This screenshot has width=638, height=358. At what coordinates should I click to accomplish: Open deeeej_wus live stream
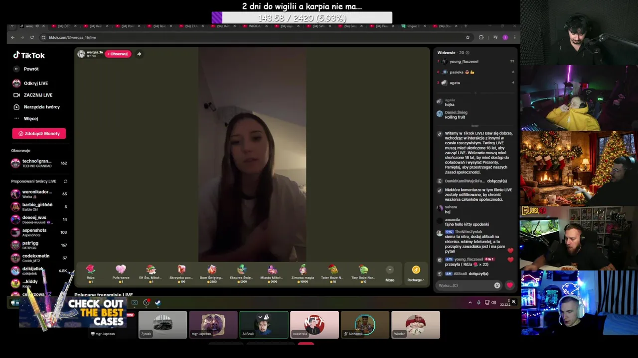click(39, 219)
